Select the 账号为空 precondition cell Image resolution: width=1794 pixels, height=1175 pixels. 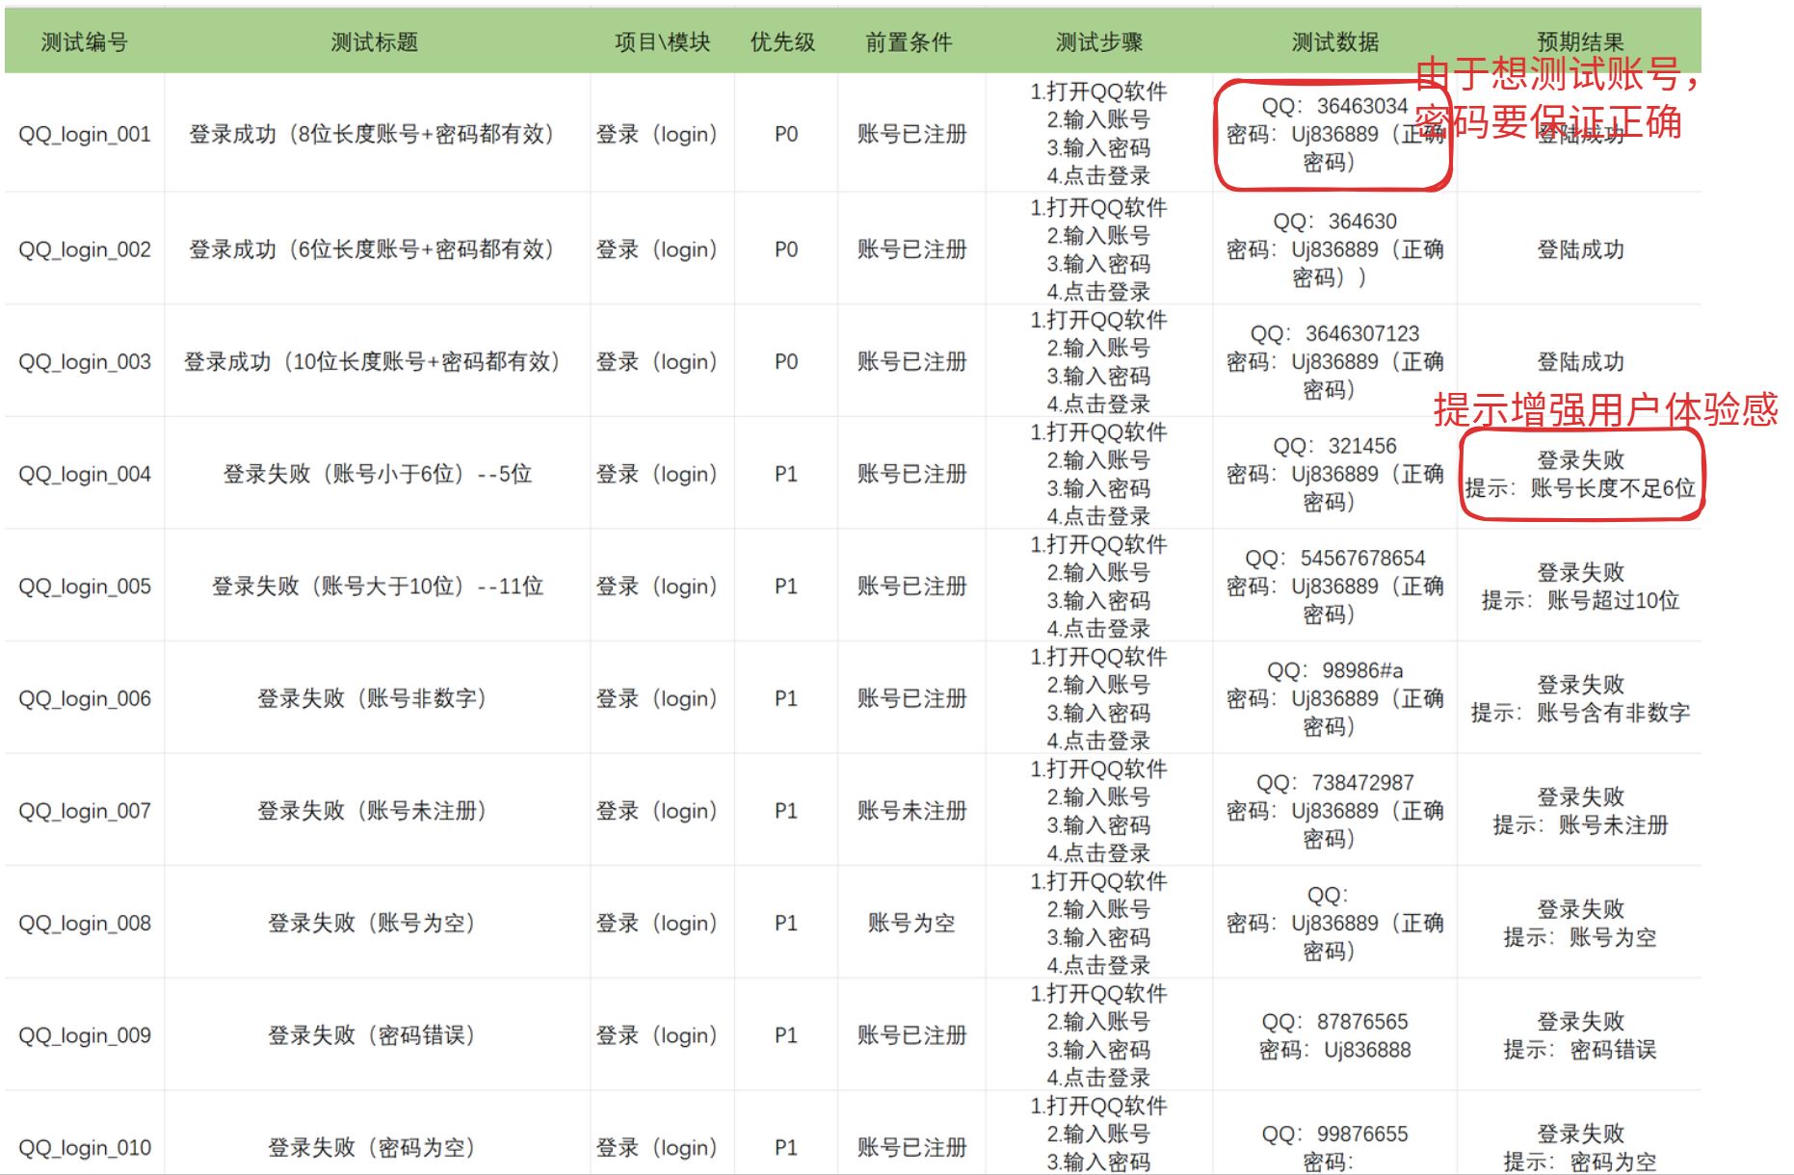click(911, 924)
